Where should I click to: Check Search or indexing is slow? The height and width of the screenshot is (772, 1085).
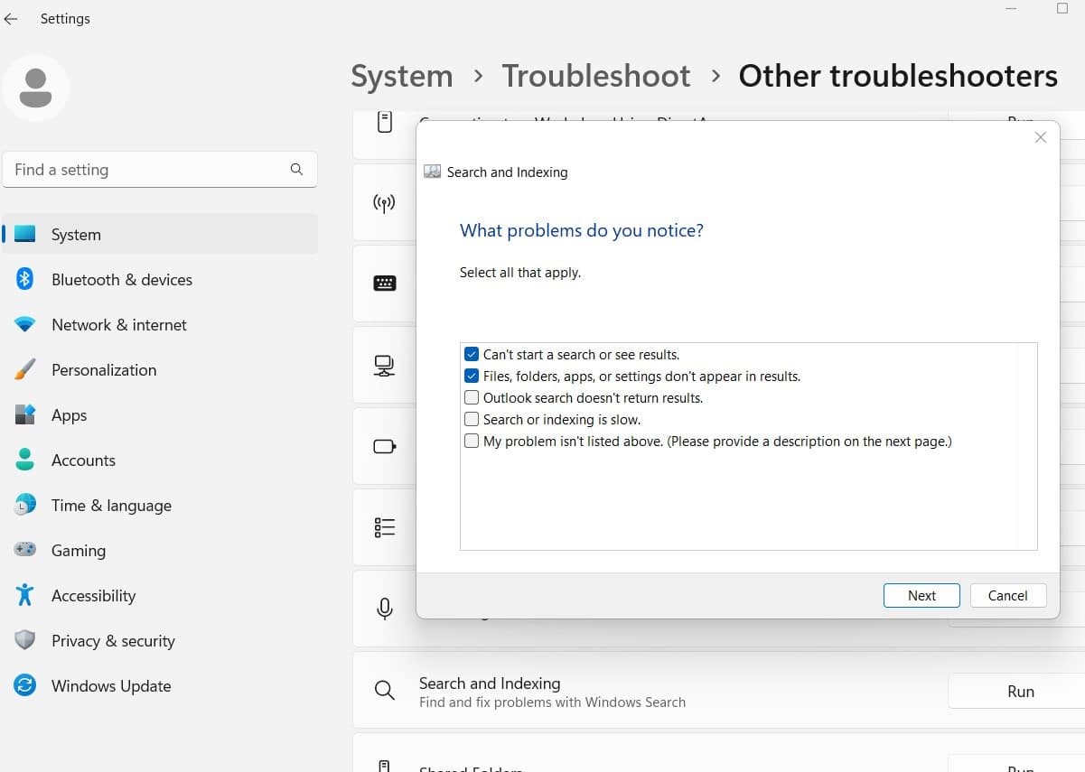(x=472, y=420)
